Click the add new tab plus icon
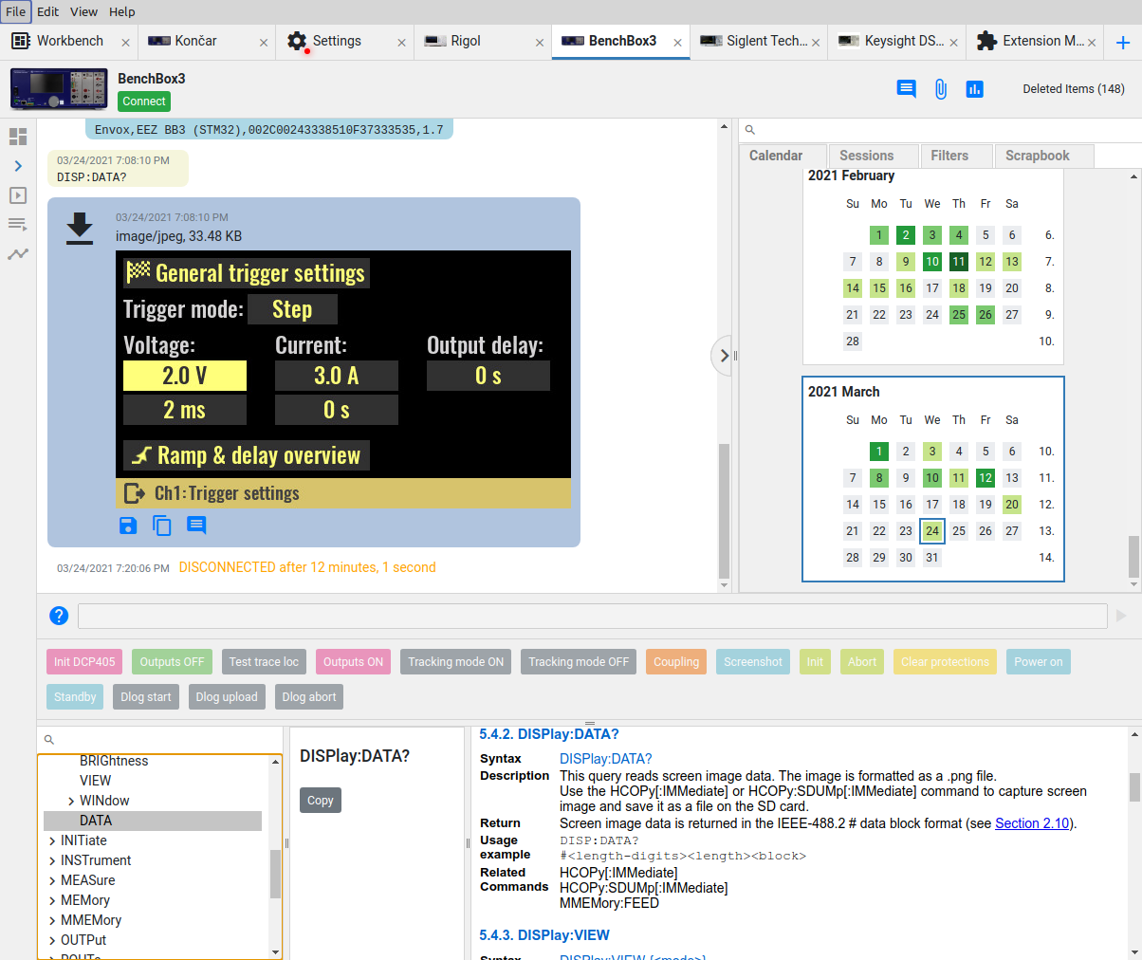Viewport: 1142px width, 960px height. point(1123,42)
